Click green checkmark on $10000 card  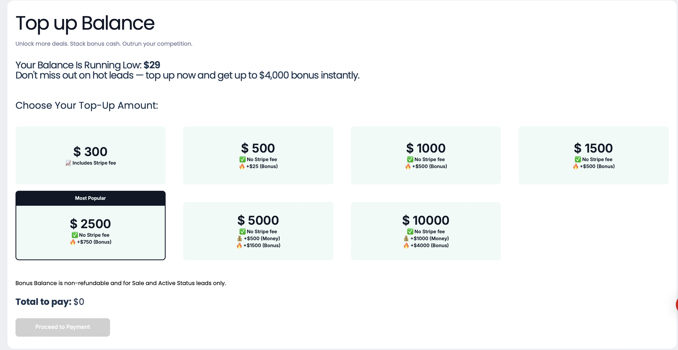(410, 232)
